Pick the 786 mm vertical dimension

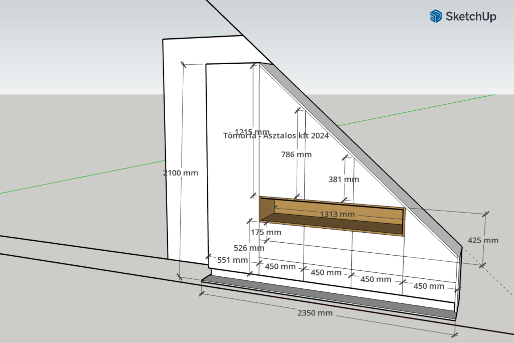tap(296, 154)
